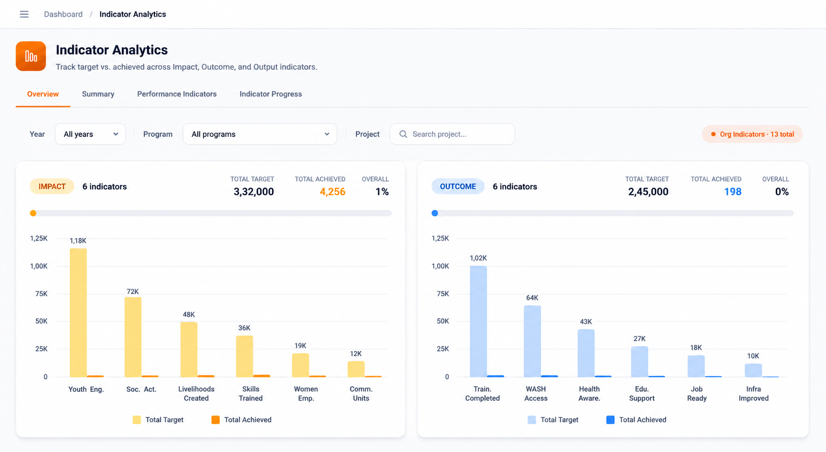Go to Dashboard breadcrumb link
The height and width of the screenshot is (452, 826).
pos(63,14)
